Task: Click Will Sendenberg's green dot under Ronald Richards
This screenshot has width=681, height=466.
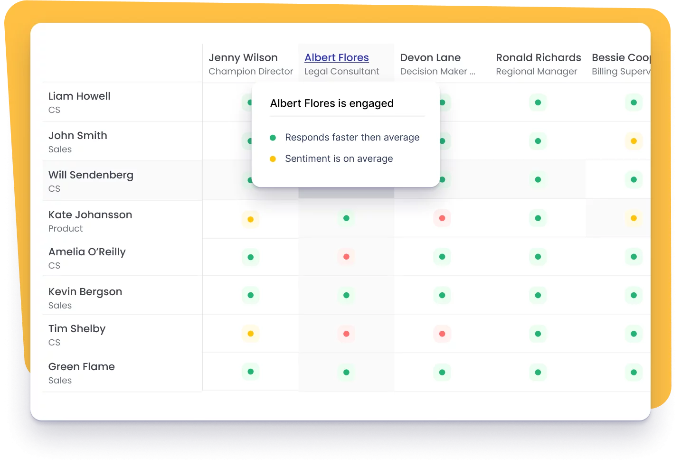Action: coord(538,180)
